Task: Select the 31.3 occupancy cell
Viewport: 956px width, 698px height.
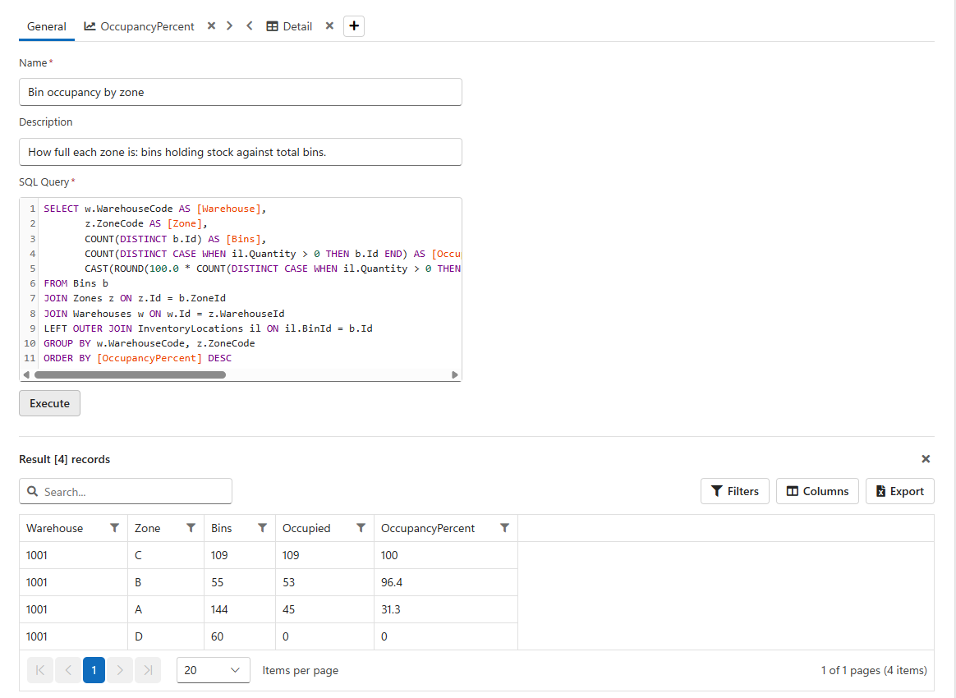Action: point(446,609)
